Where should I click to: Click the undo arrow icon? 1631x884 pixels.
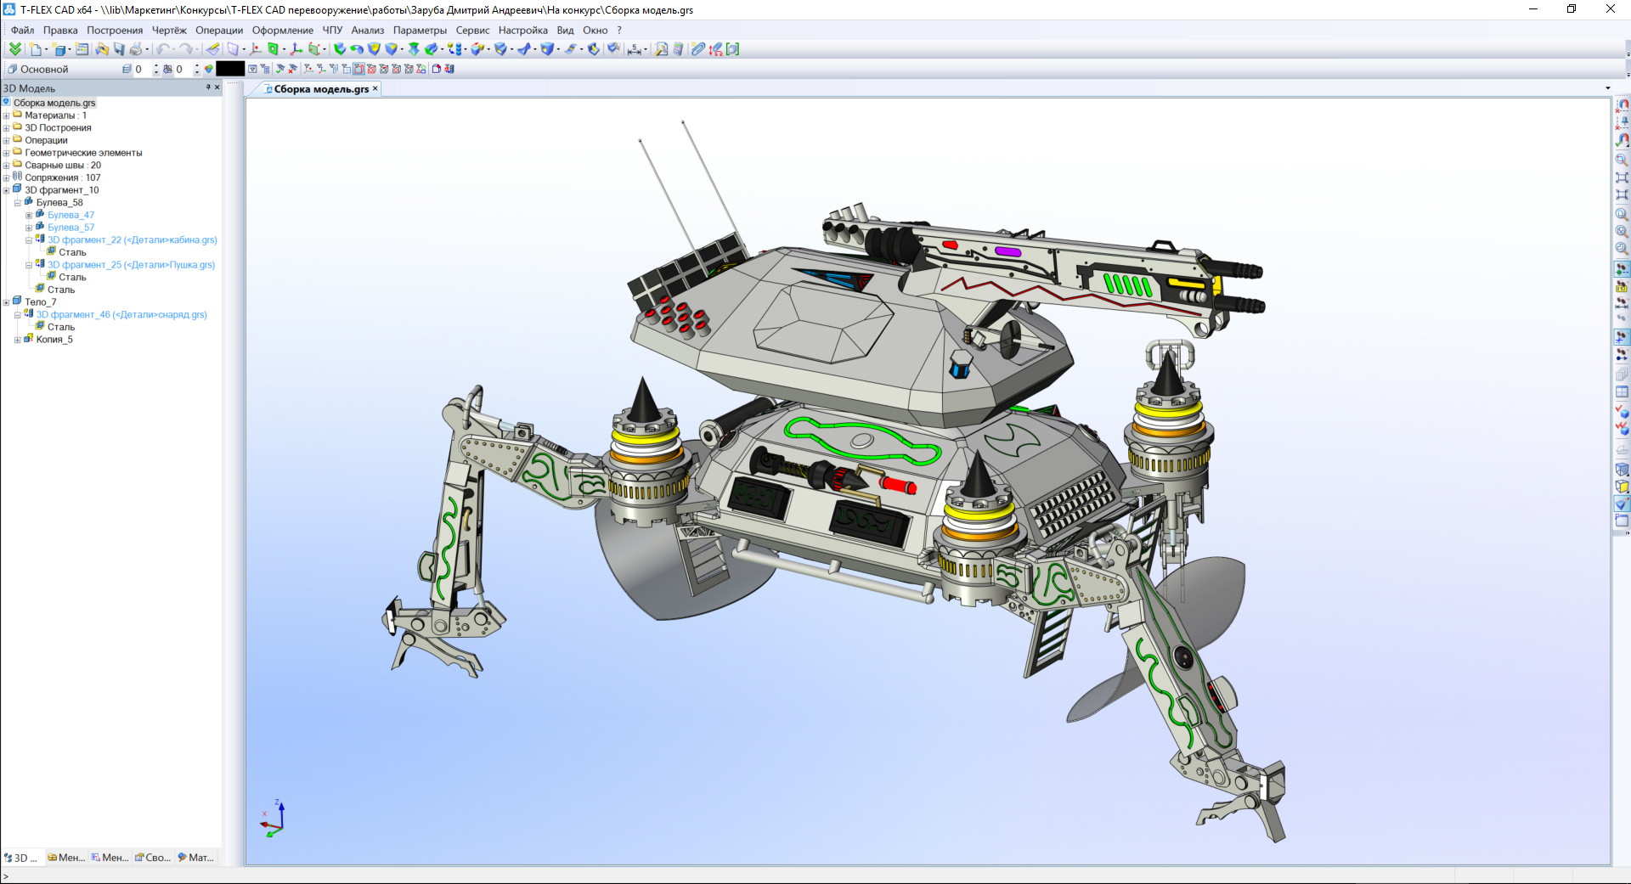pyautogui.click(x=161, y=49)
